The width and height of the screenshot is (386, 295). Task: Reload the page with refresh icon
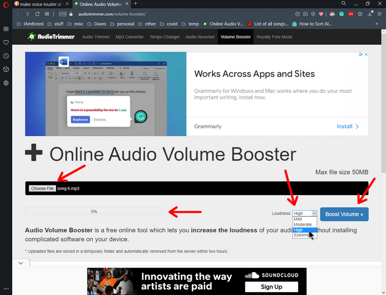click(x=37, y=14)
